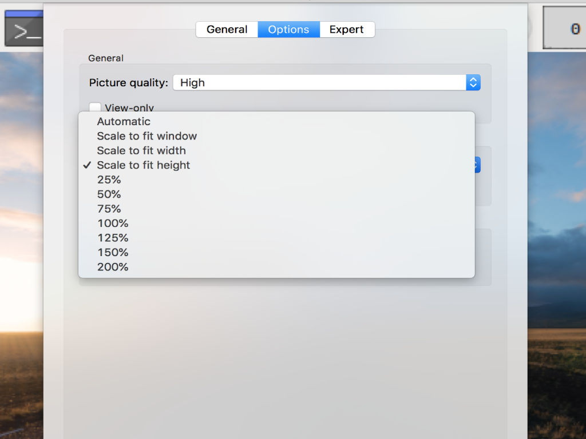This screenshot has width=586, height=439.
Task: Click the counter widget showing 0
Action: point(564,28)
